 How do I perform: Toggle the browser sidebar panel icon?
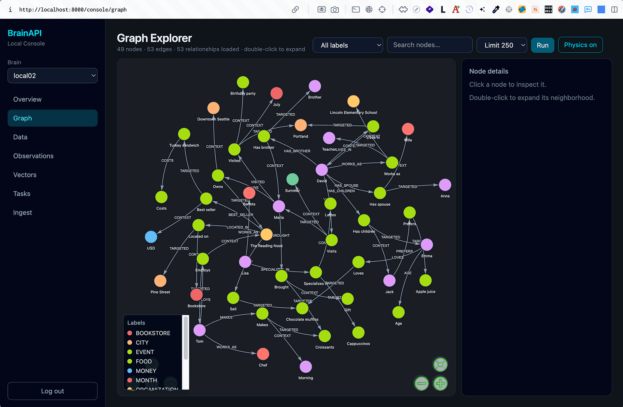[614, 9]
